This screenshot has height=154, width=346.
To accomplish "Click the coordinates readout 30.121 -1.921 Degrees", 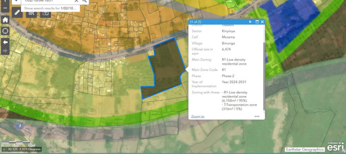I will coord(24,149).
